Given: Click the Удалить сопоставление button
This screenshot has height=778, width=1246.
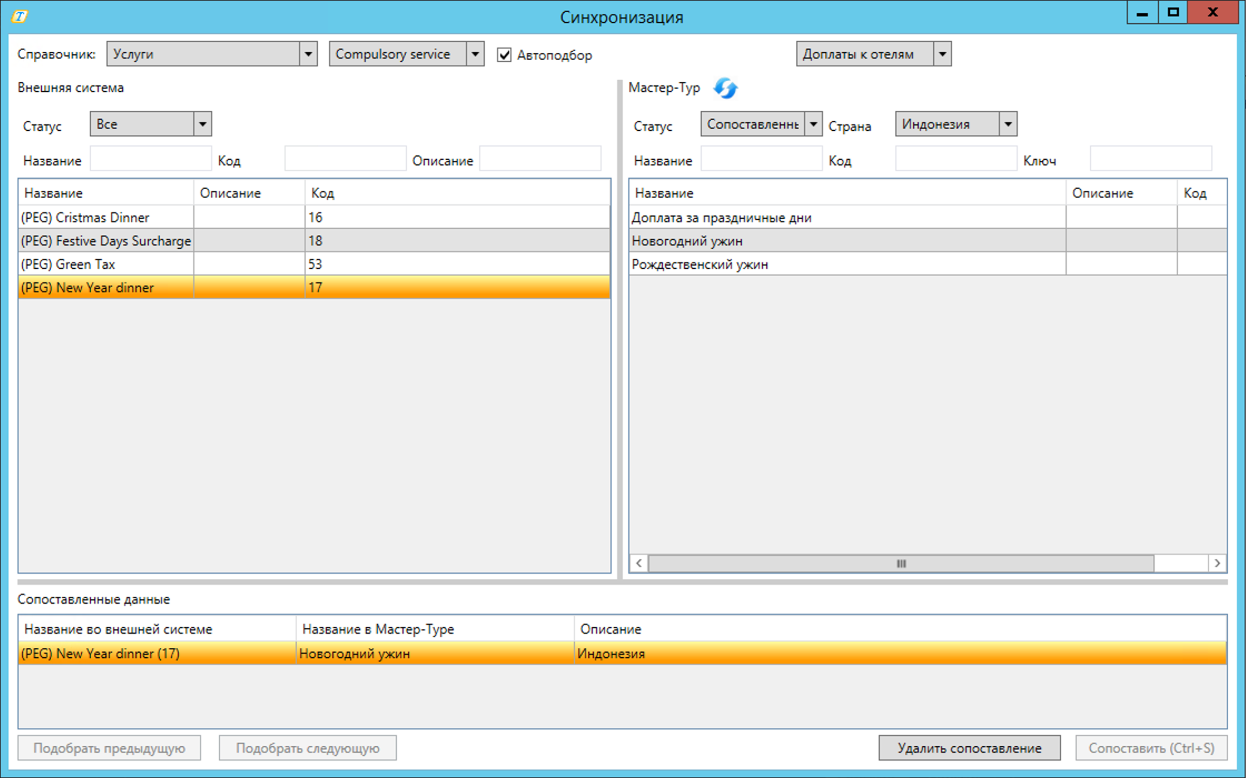Looking at the screenshot, I should coord(969,748).
